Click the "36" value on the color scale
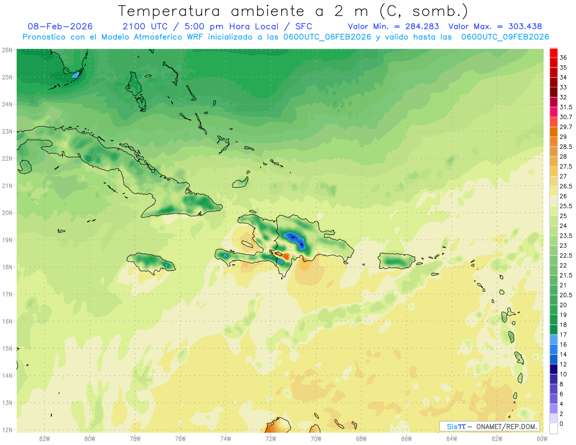 click(564, 57)
